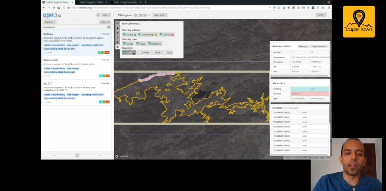Image resolution: width=386 pixels, height=191 pixels.
Task: Toggle the Nodes type filter
Action: click(128, 44)
